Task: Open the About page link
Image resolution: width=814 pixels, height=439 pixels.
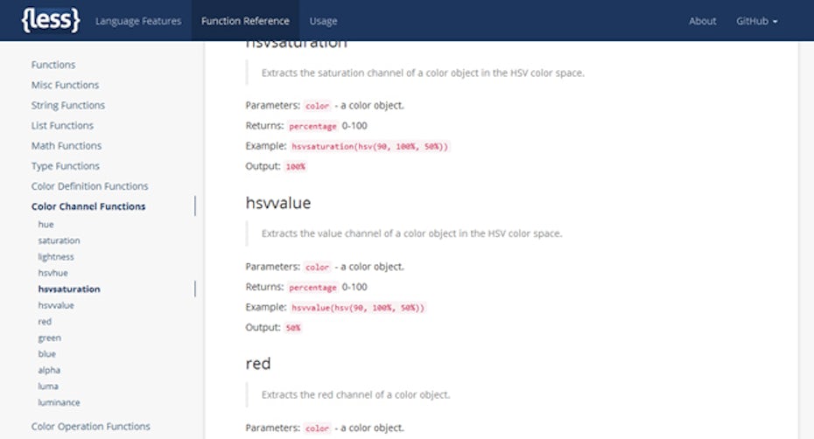Action: click(702, 21)
